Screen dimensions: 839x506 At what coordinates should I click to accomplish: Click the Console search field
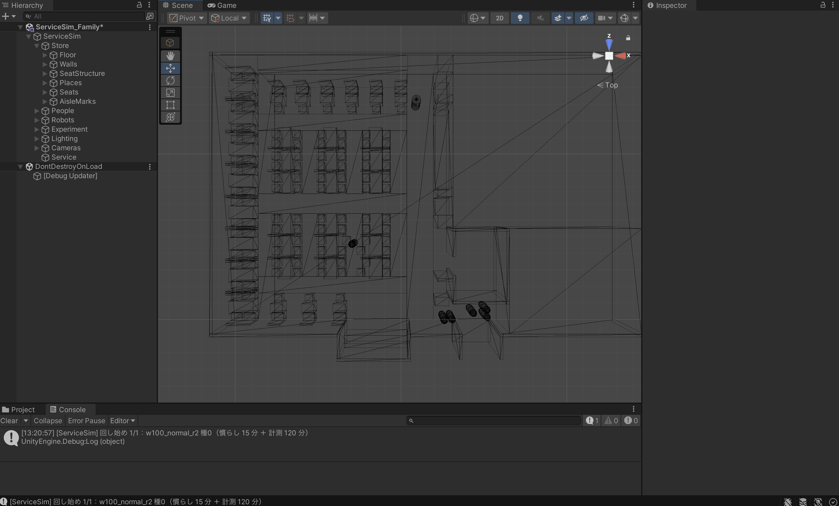tap(493, 421)
